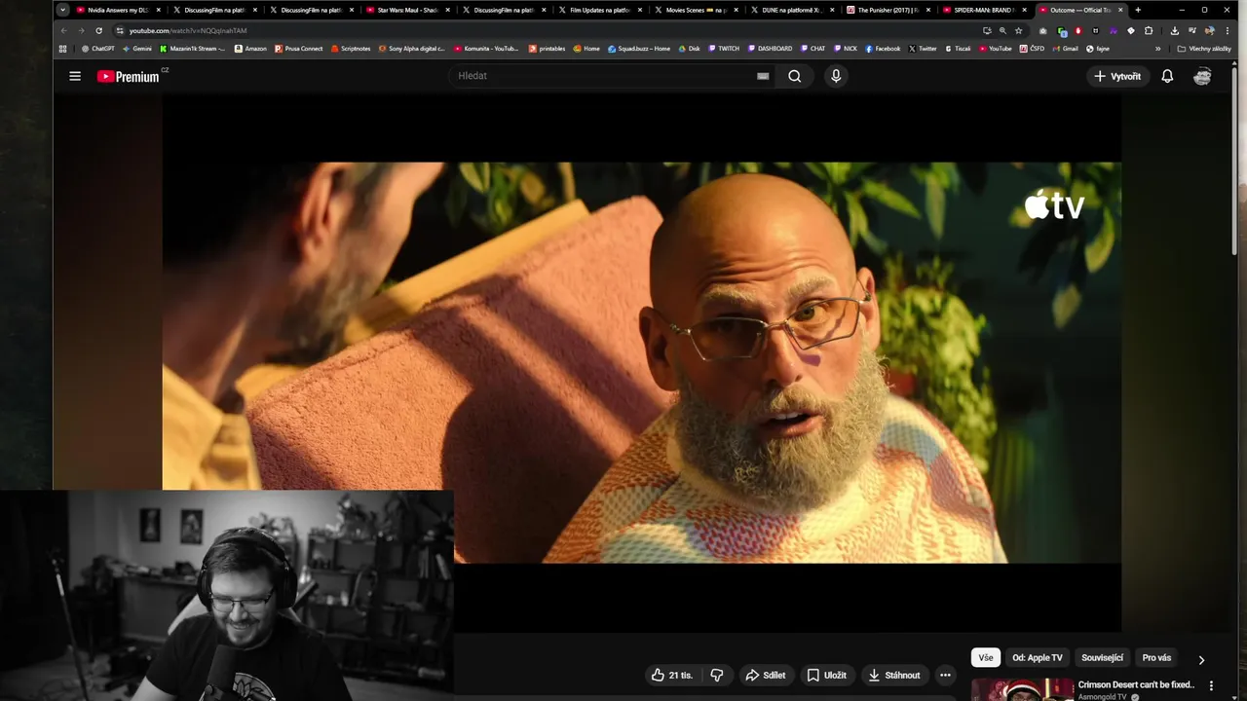Switch to The Punisher (2017) tab
Screen dimensions: 1247x701
[888, 10]
